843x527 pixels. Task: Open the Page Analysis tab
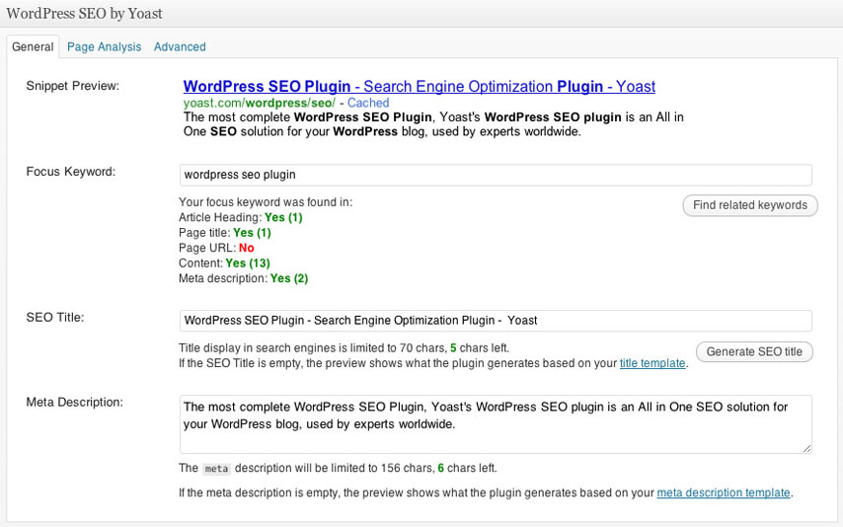[x=104, y=46]
